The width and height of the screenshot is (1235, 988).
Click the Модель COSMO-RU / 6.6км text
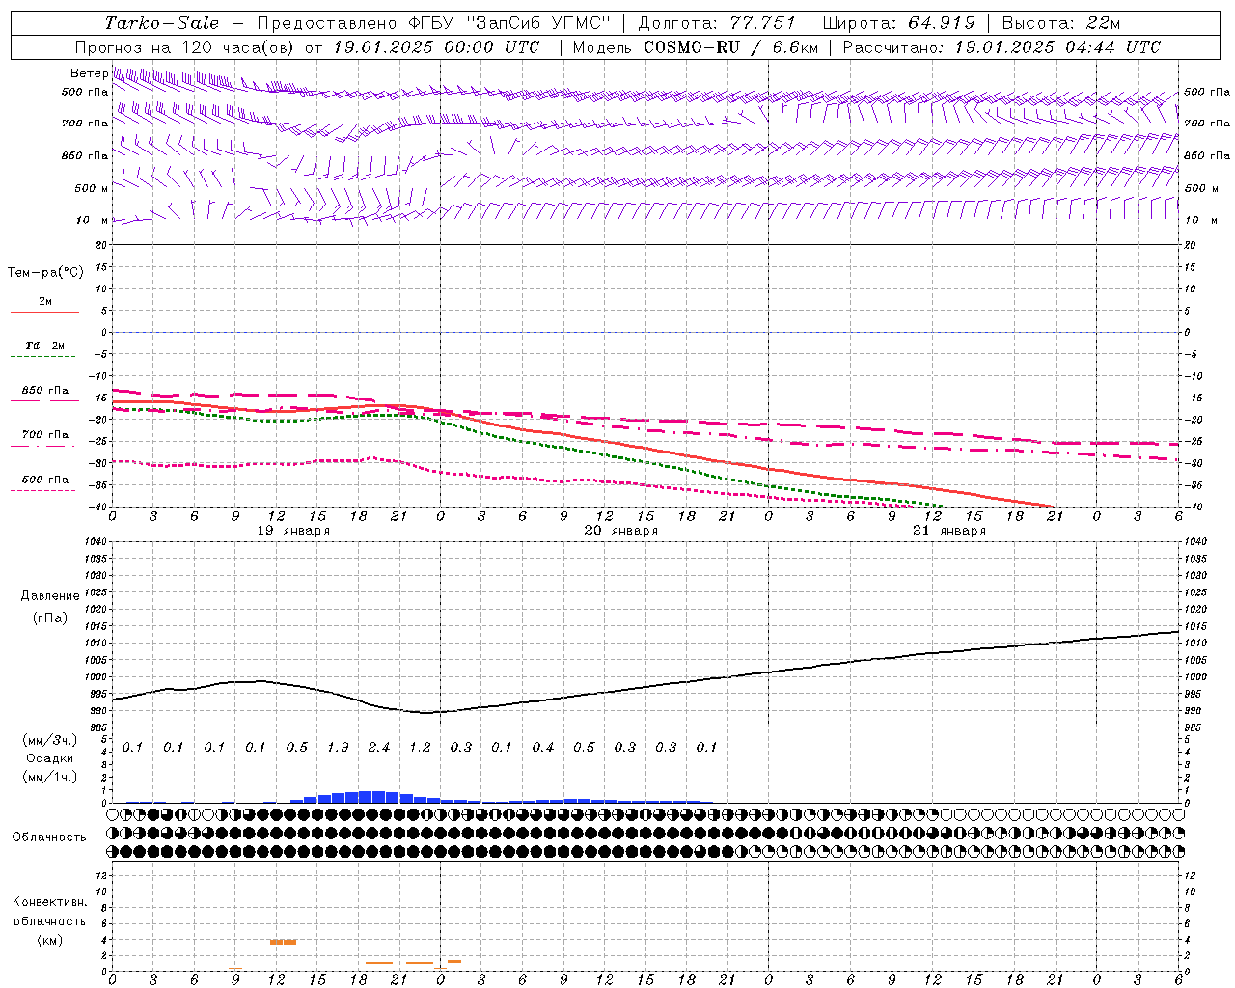pos(696,47)
